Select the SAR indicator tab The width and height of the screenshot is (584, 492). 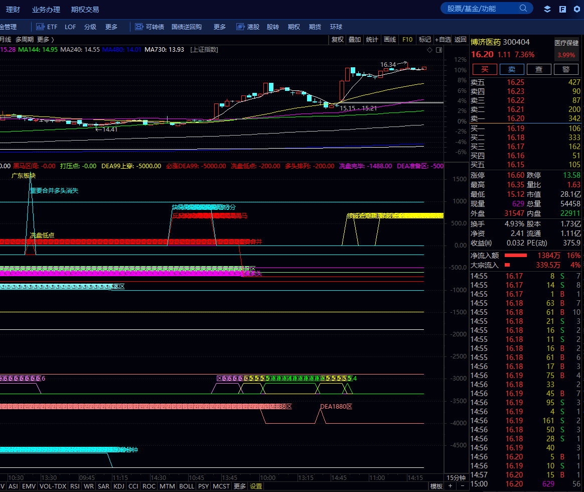point(103,486)
